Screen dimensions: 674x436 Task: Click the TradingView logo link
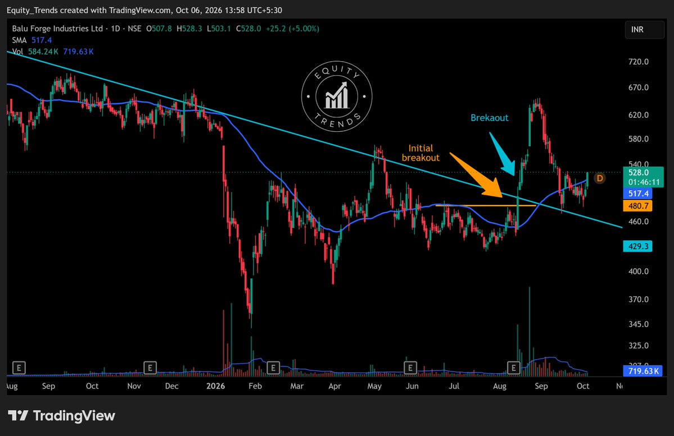61,415
